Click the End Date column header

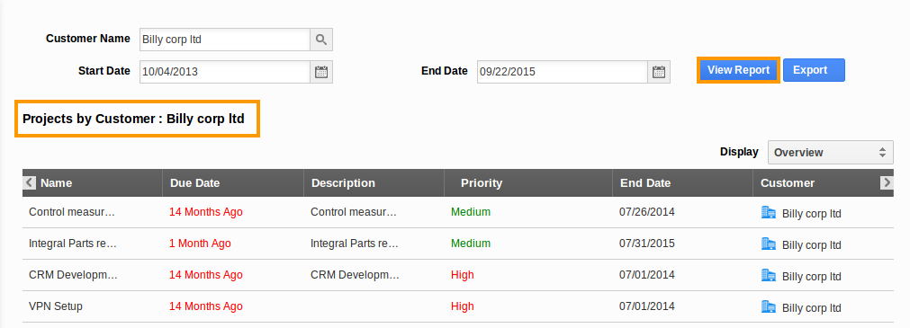pyautogui.click(x=645, y=183)
